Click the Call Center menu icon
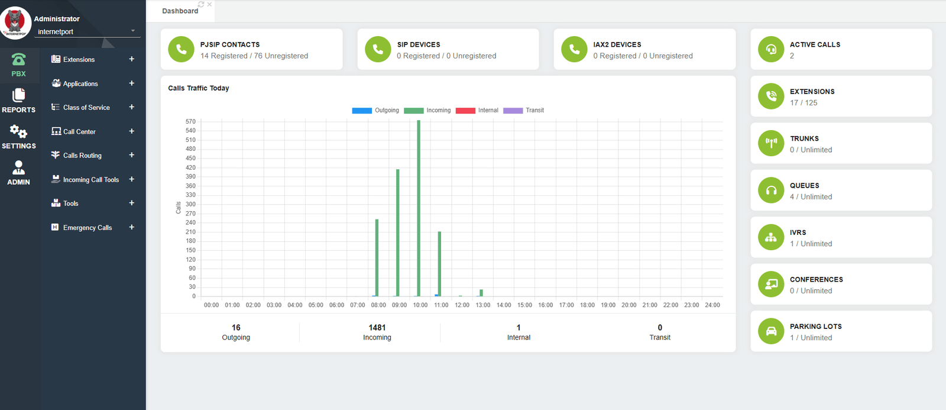 tap(56, 131)
